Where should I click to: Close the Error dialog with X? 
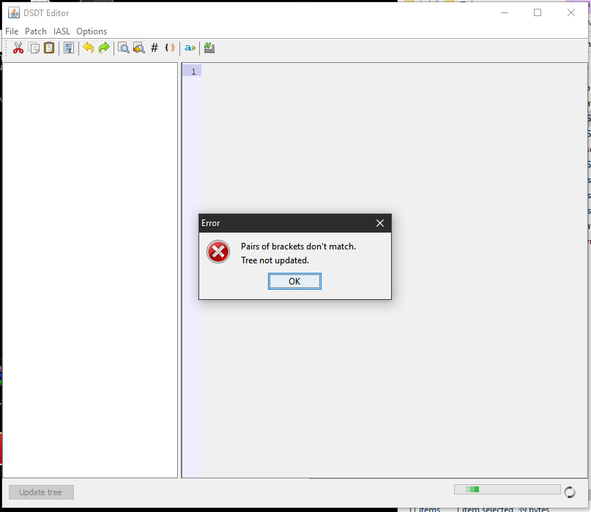pos(380,223)
